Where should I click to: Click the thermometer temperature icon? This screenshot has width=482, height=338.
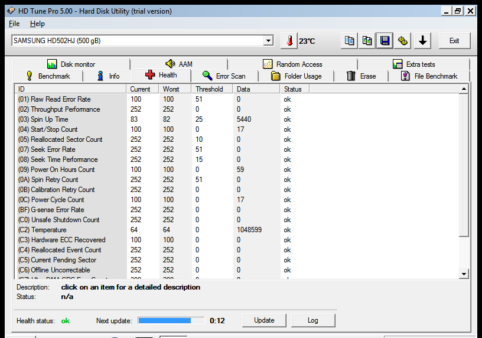[289, 41]
